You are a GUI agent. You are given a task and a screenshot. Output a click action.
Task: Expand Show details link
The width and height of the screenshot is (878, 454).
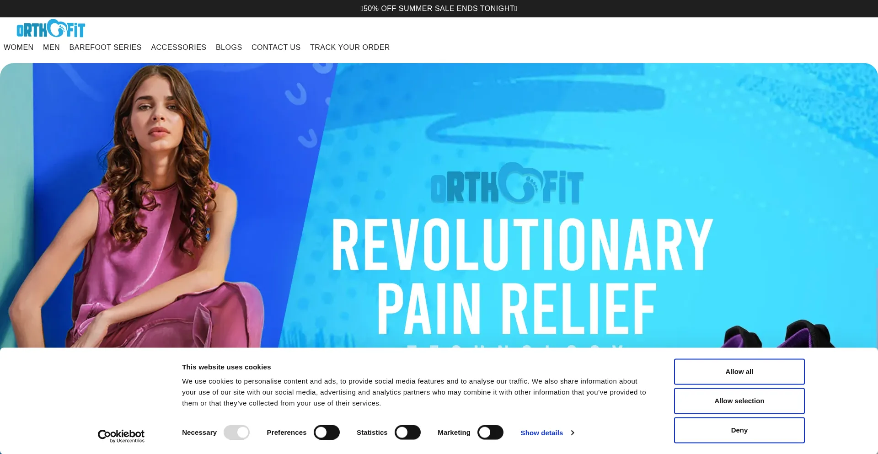pos(542,433)
